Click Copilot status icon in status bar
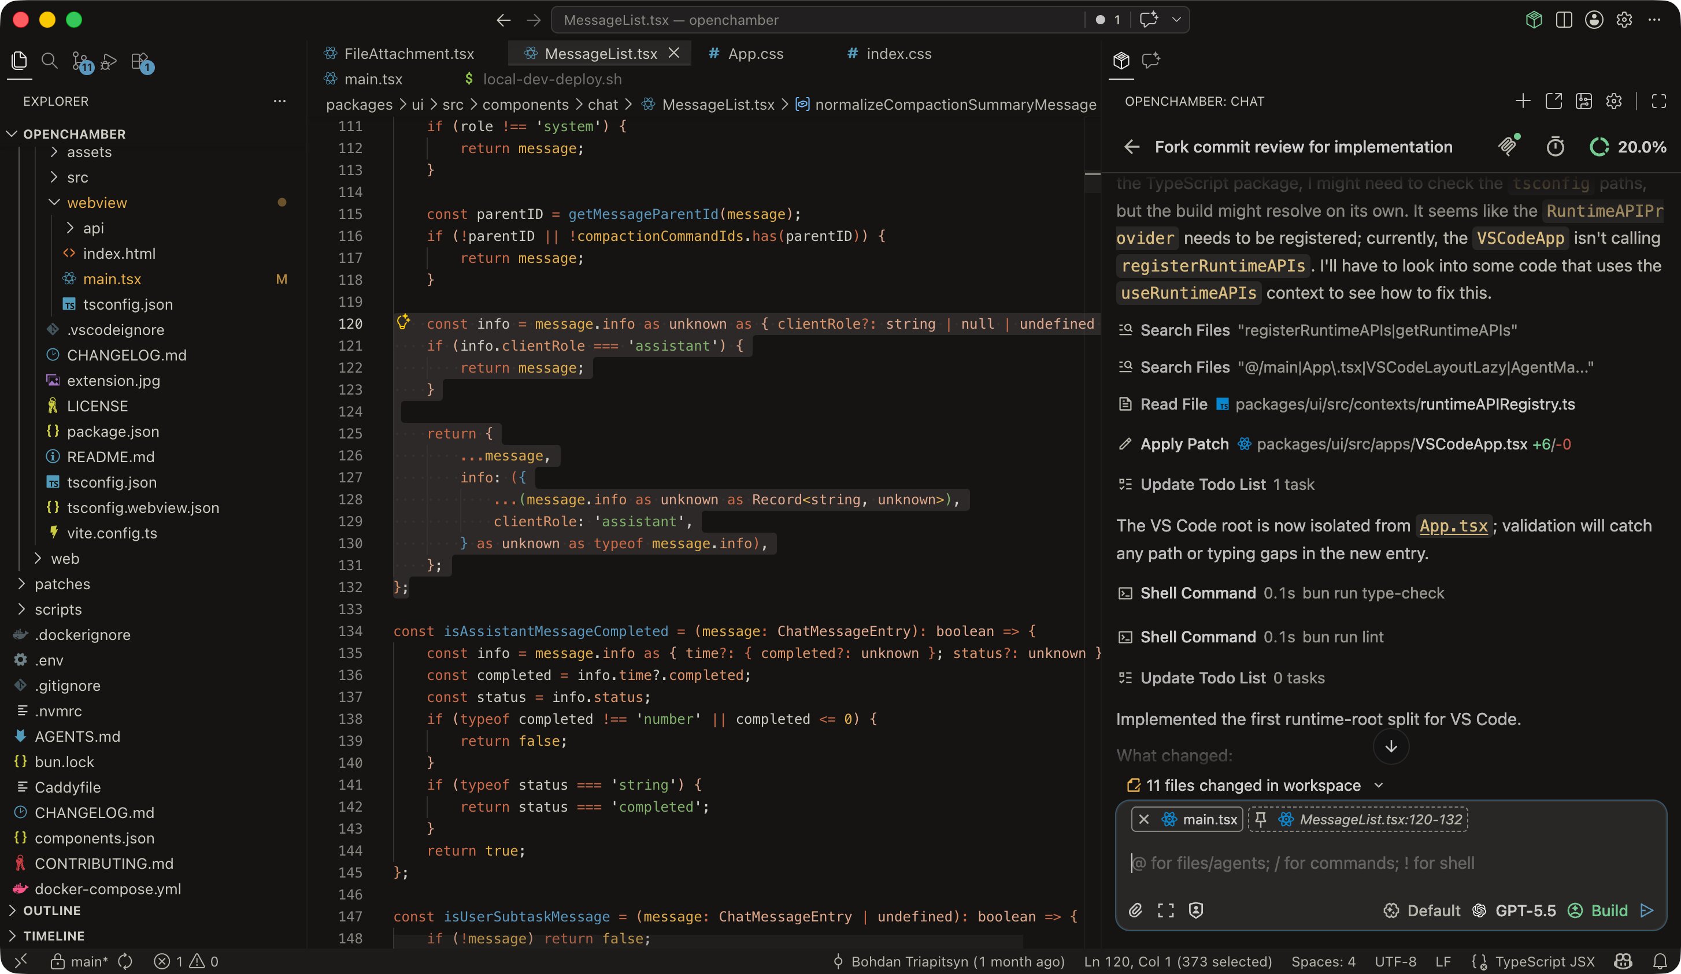The image size is (1681, 974). click(x=1623, y=961)
